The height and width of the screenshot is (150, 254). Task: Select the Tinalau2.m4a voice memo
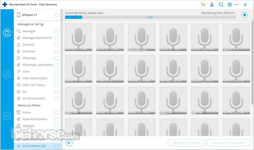pos(110,69)
